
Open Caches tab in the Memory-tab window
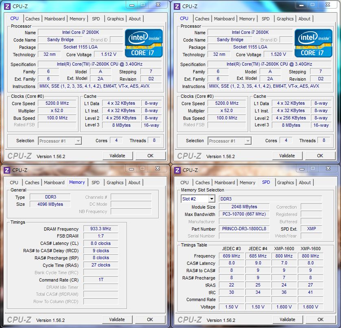coord(32,183)
